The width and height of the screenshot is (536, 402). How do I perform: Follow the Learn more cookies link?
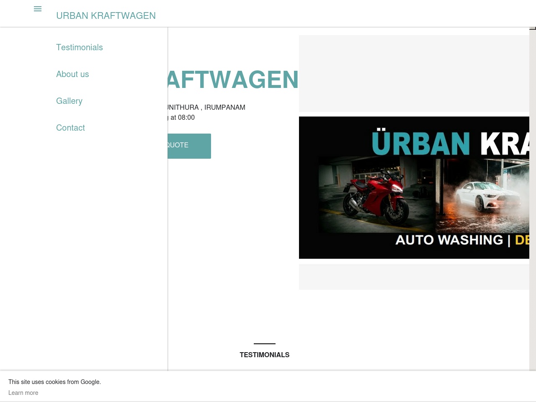pyautogui.click(x=23, y=393)
